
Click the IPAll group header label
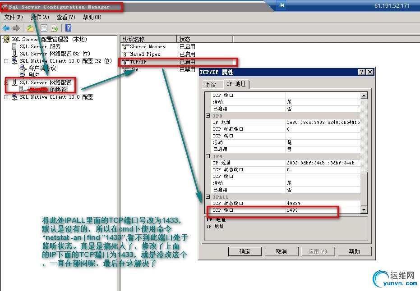coord(221,197)
